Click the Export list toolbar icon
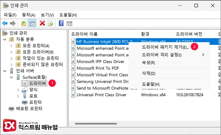This screenshot has height=135, width=221. (50, 23)
